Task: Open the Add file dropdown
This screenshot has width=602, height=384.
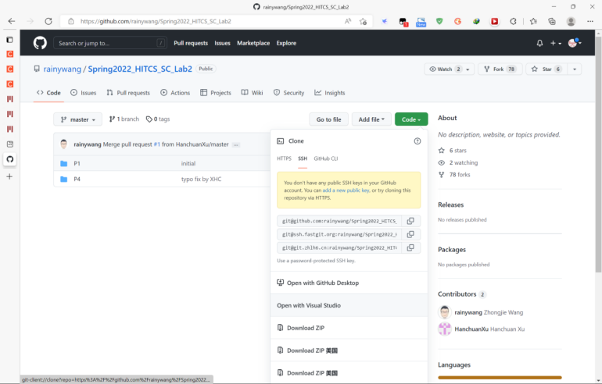Action: tap(371, 119)
